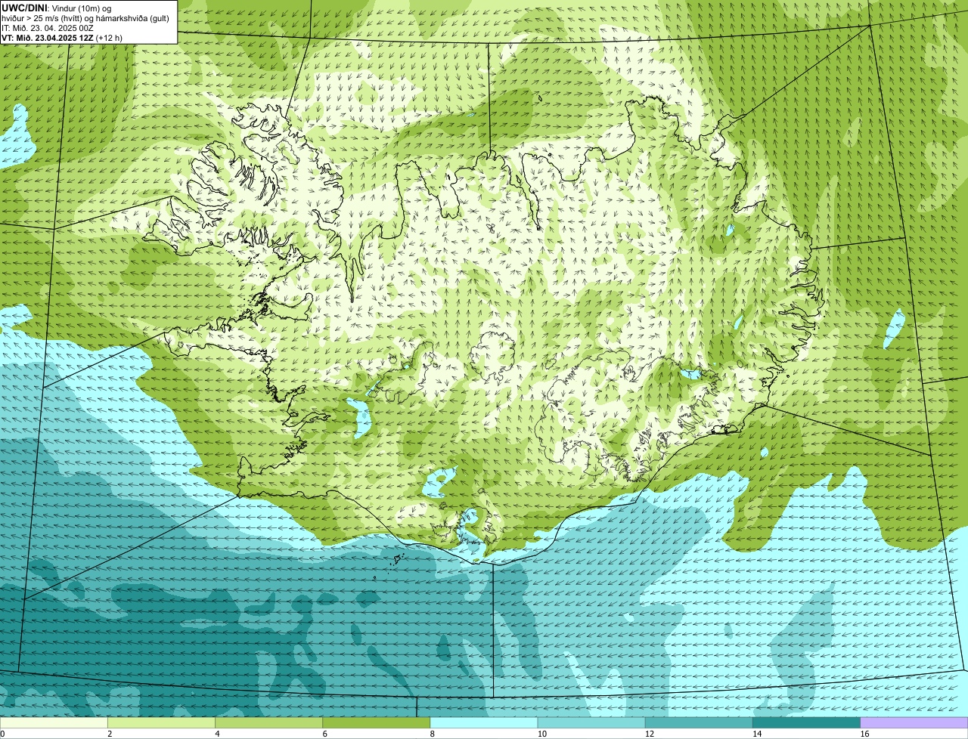Click the "12" label on the wind scale
Viewport: 968px width, 739px height.
pyautogui.click(x=649, y=734)
